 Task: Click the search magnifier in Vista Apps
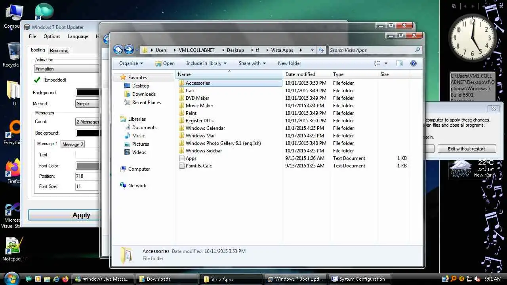pos(417,50)
